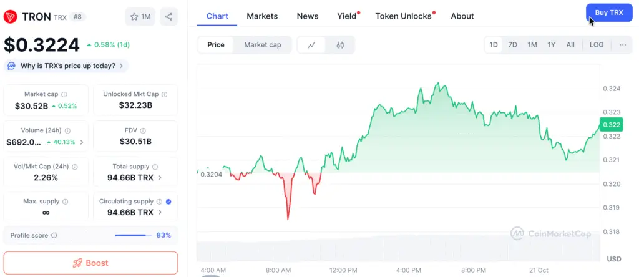Open the chart more options menu

[623, 45]
